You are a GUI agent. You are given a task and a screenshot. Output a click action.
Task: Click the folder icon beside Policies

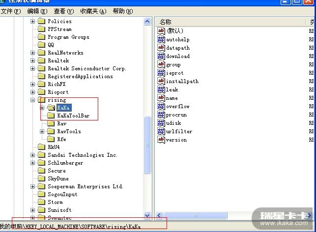click(x=41, y=21)
